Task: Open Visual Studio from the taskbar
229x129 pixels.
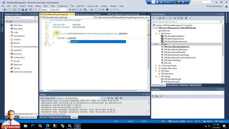Action: (x=77, y=126)
